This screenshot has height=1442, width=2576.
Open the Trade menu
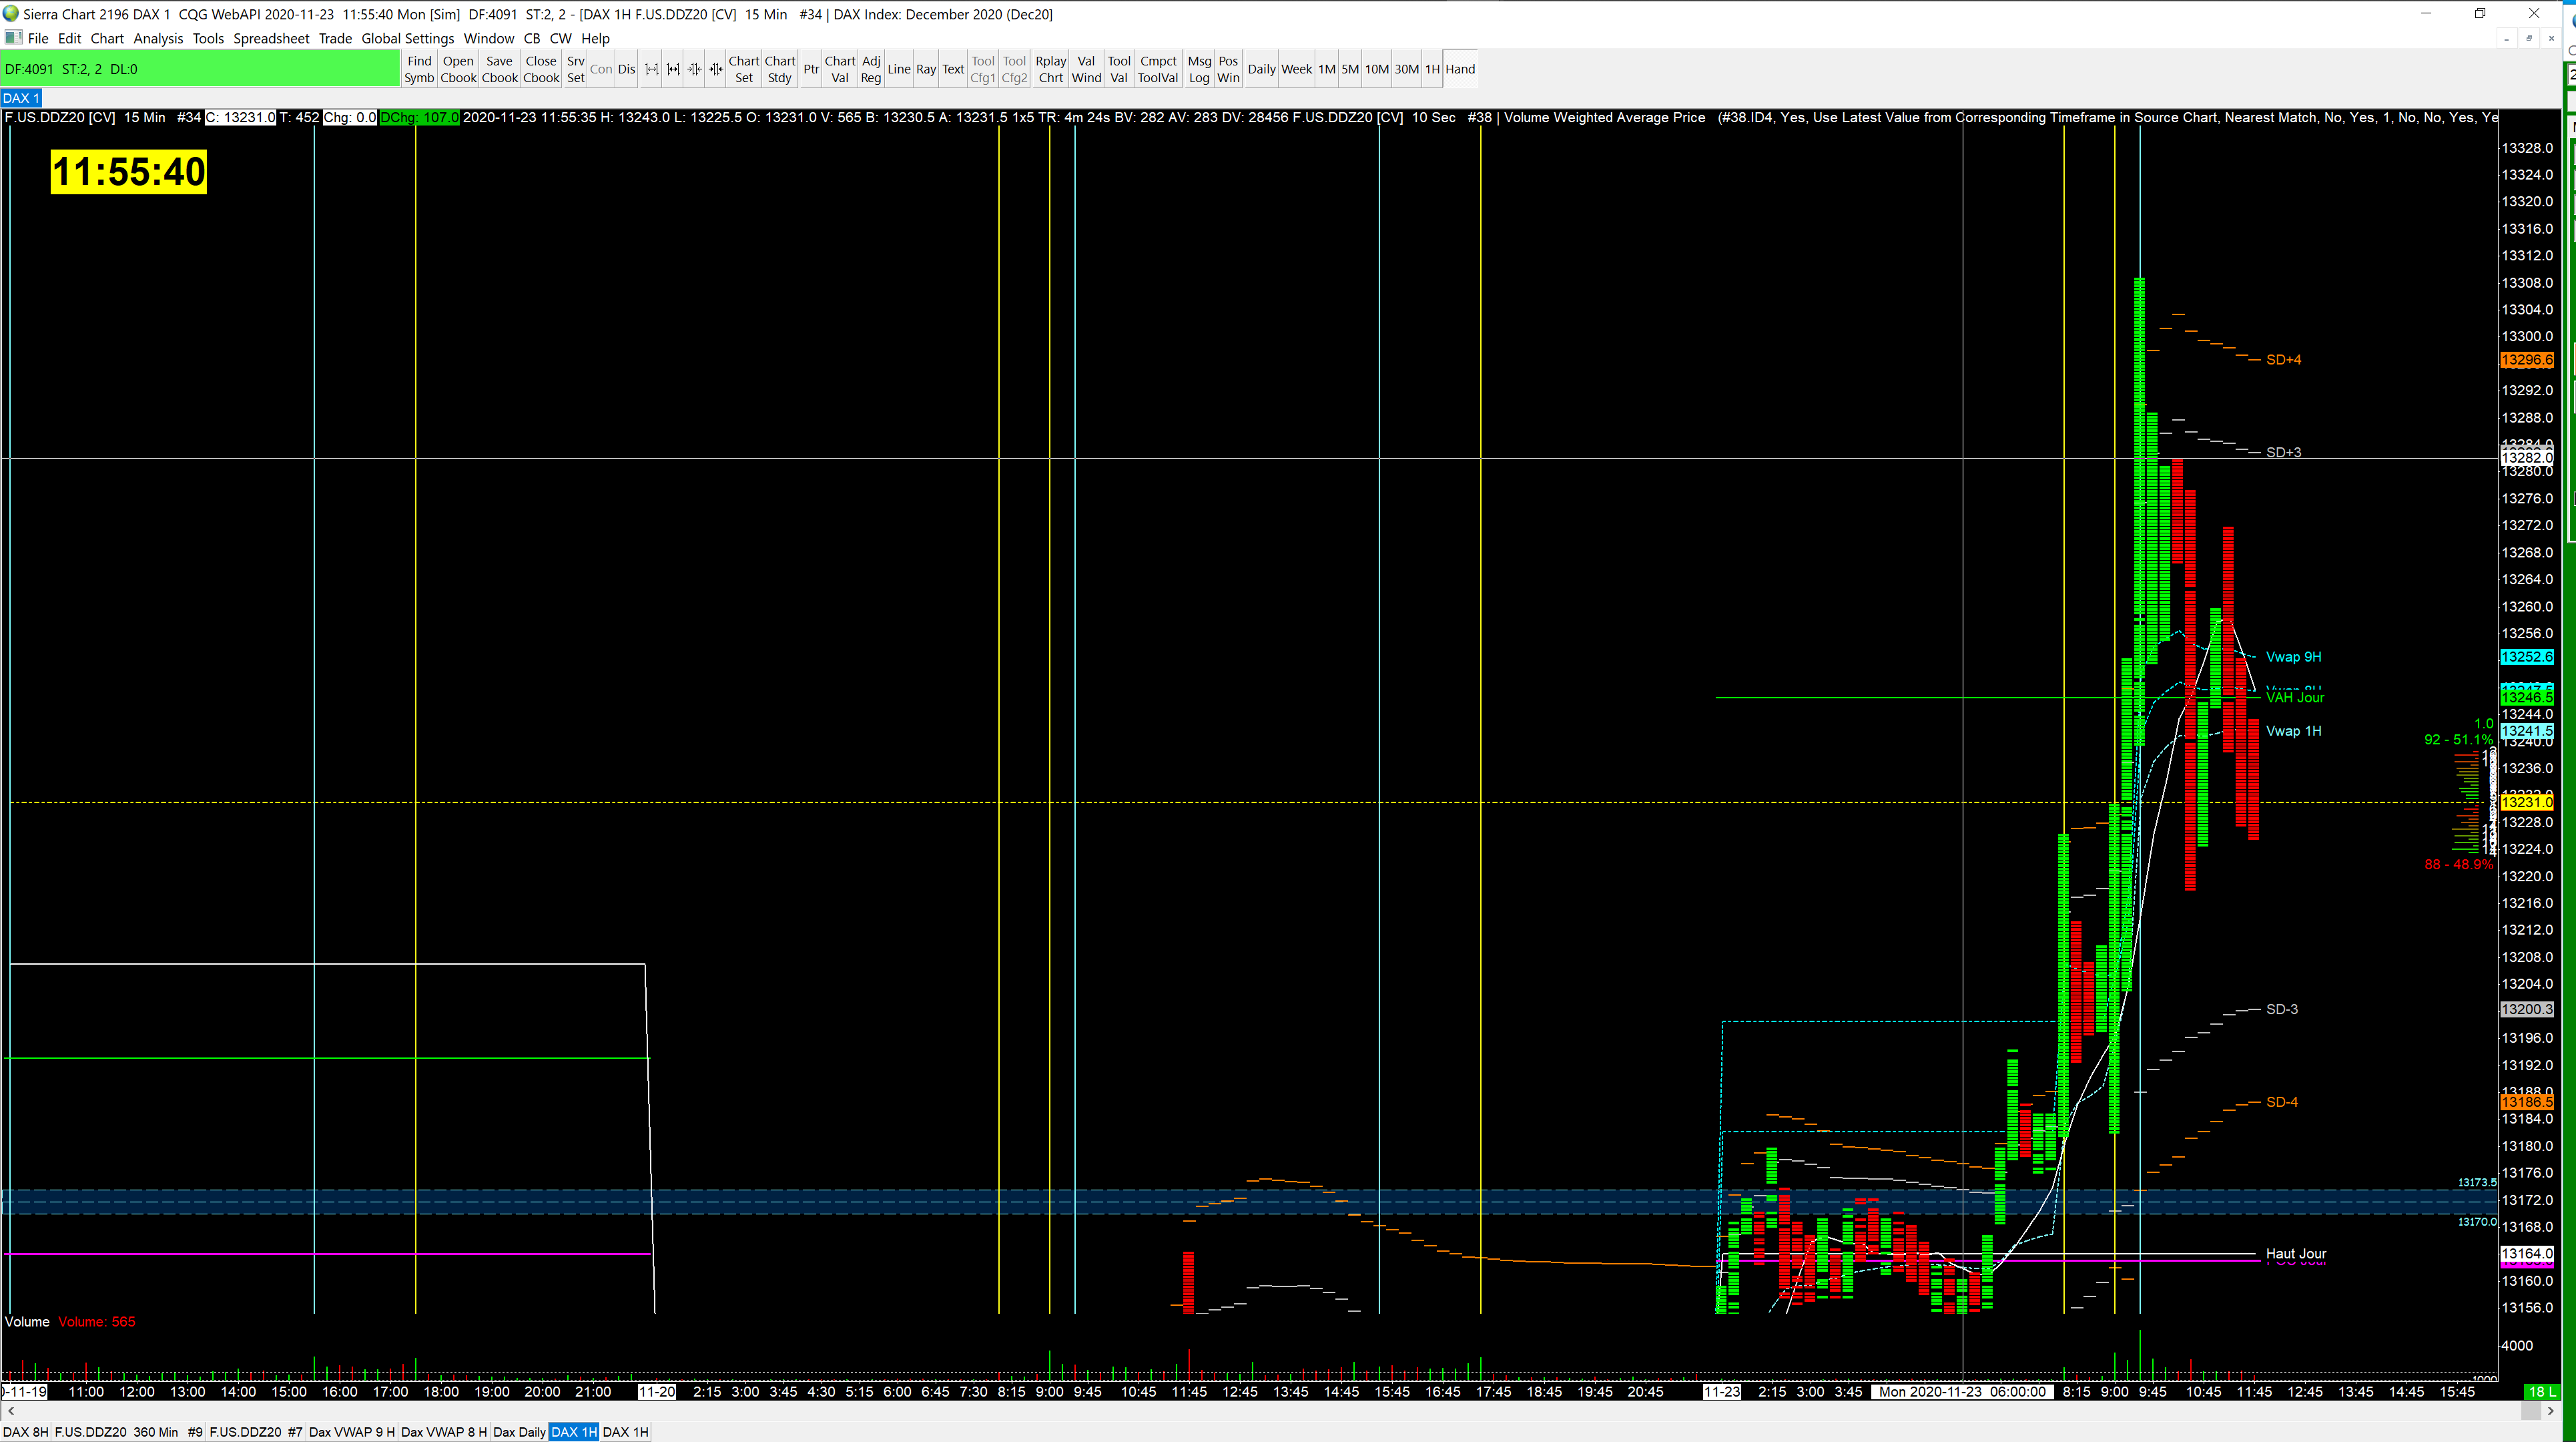(x=335, y=38)
